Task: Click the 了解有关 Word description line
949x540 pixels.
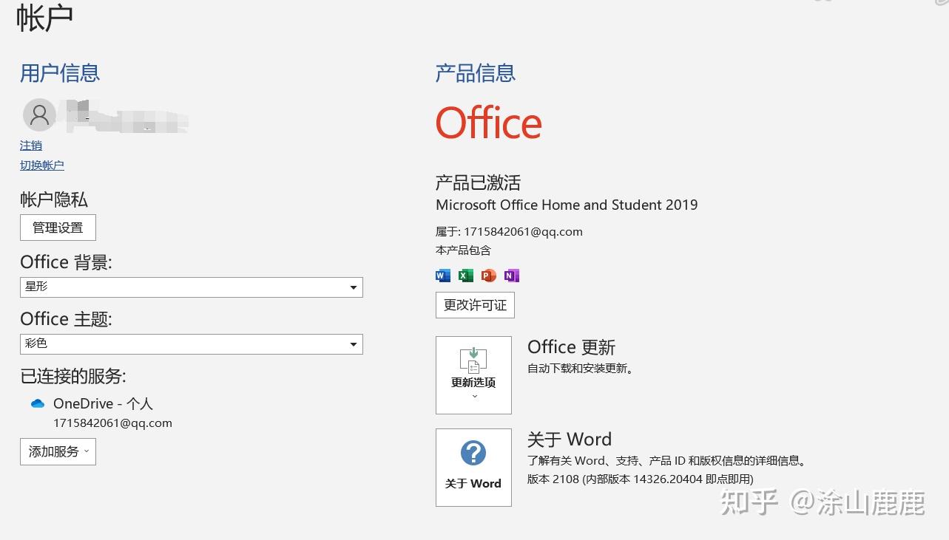Action: 666,461
